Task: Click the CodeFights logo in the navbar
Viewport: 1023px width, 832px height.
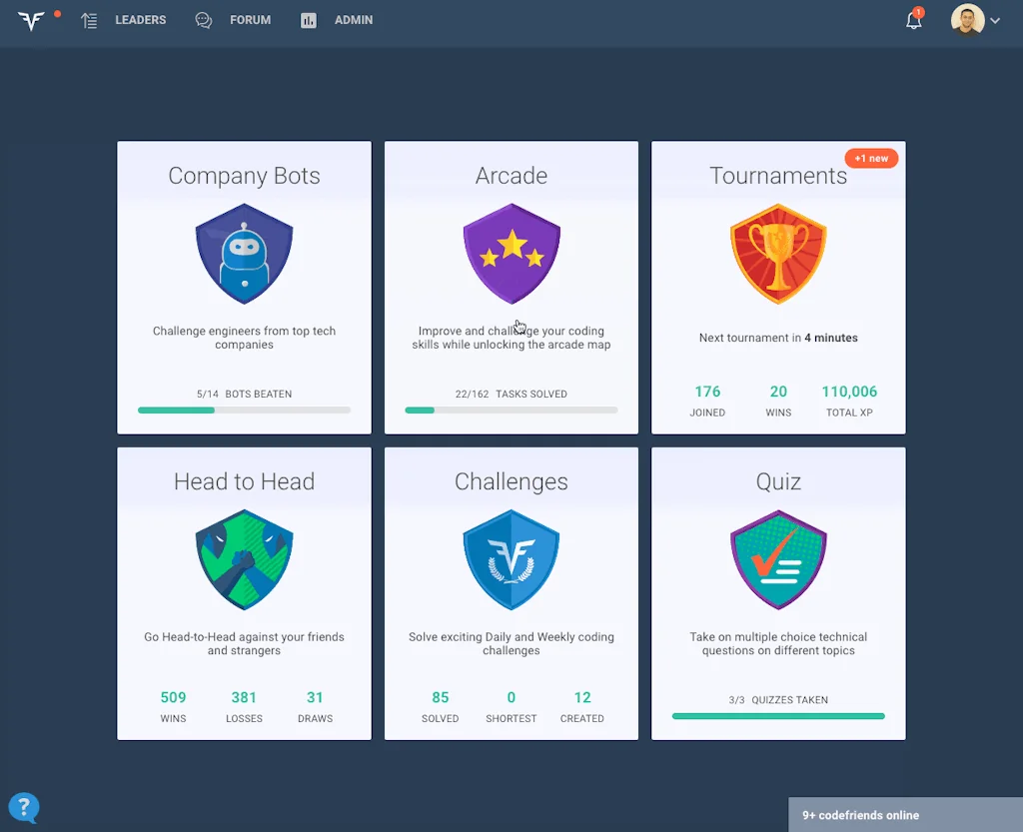Action: 31,20
